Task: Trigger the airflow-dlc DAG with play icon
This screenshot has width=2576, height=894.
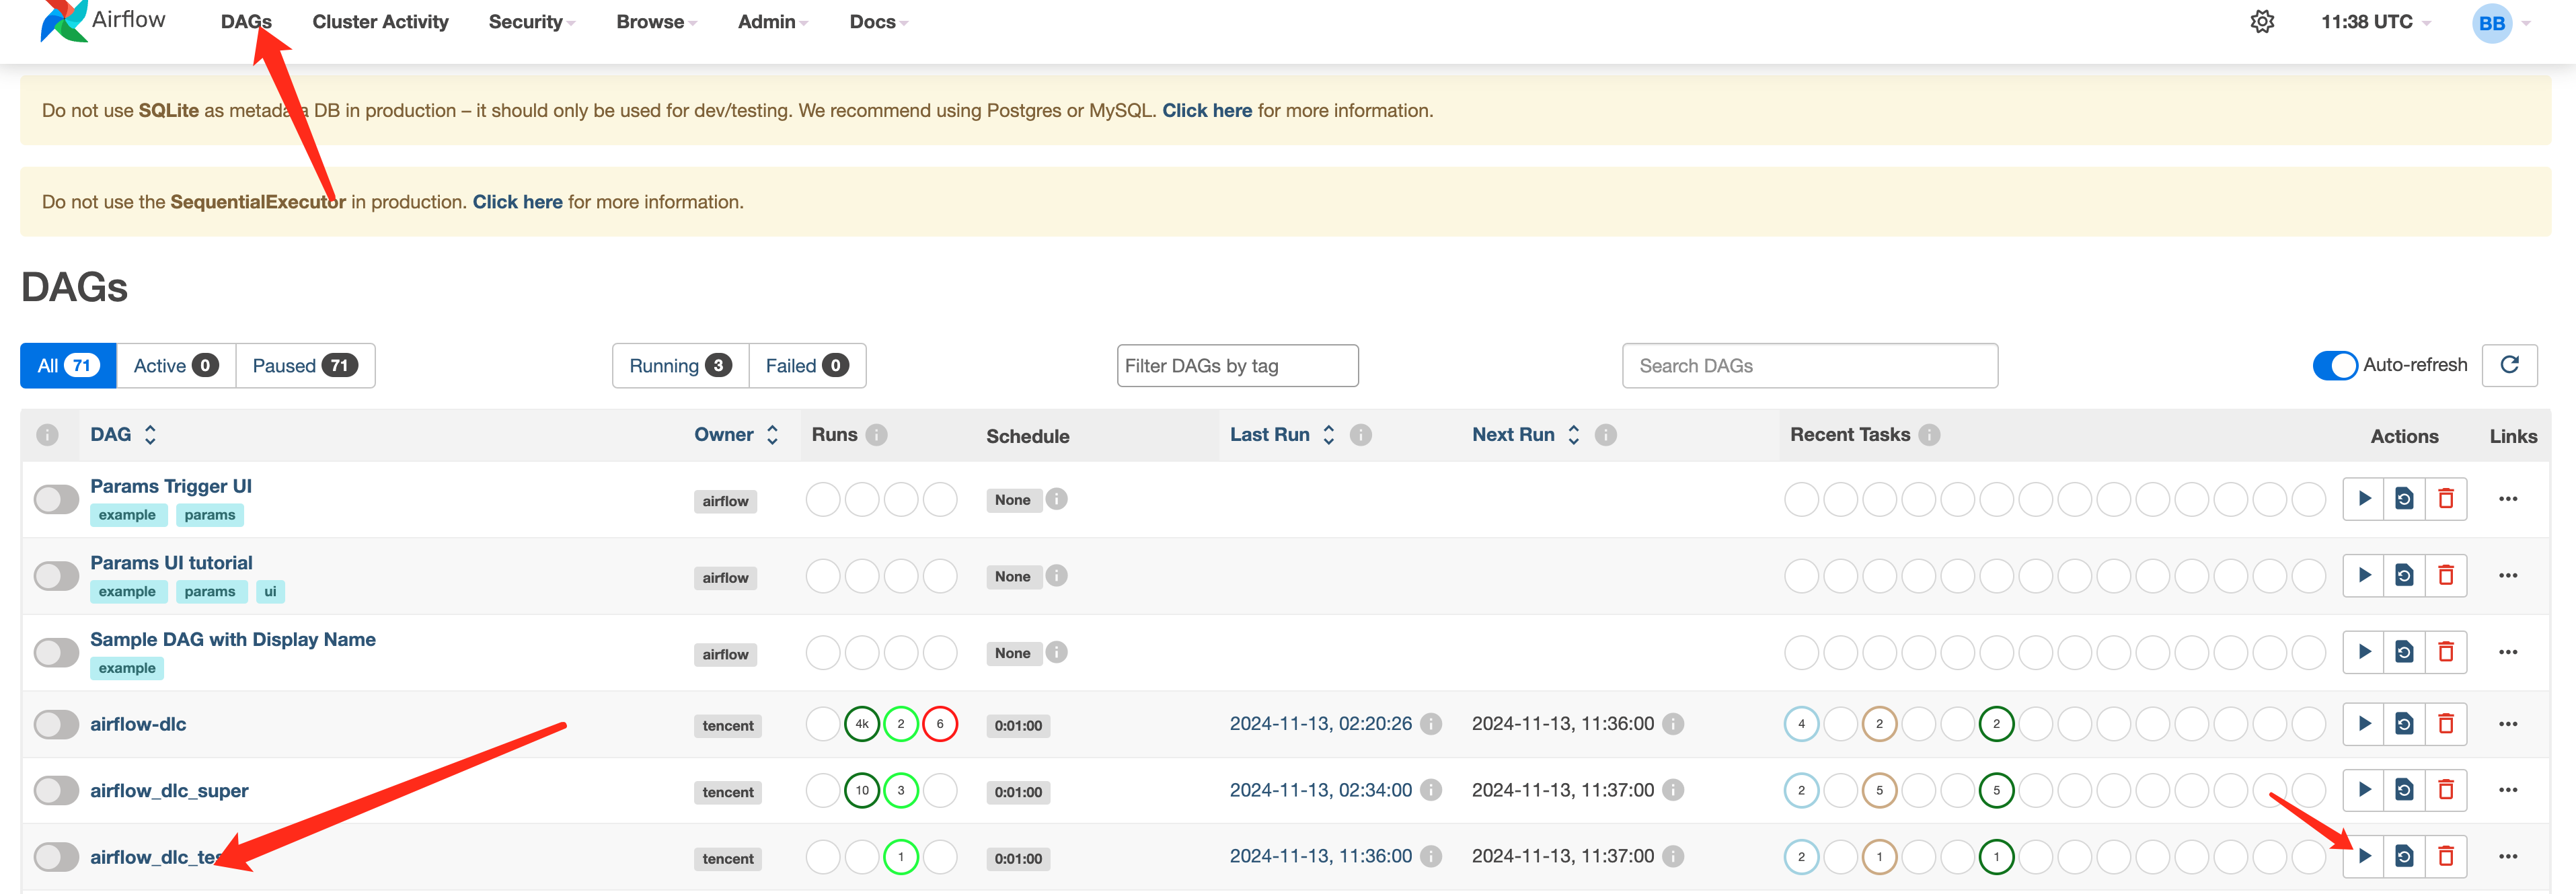Action: 2363,723
